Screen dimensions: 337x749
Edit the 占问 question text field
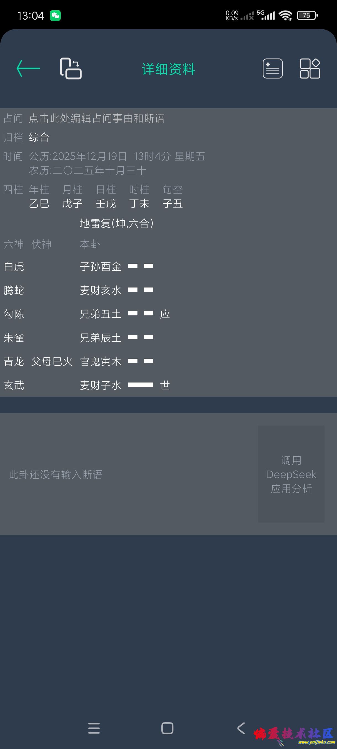pyautogui.click(x=97, y=118)
